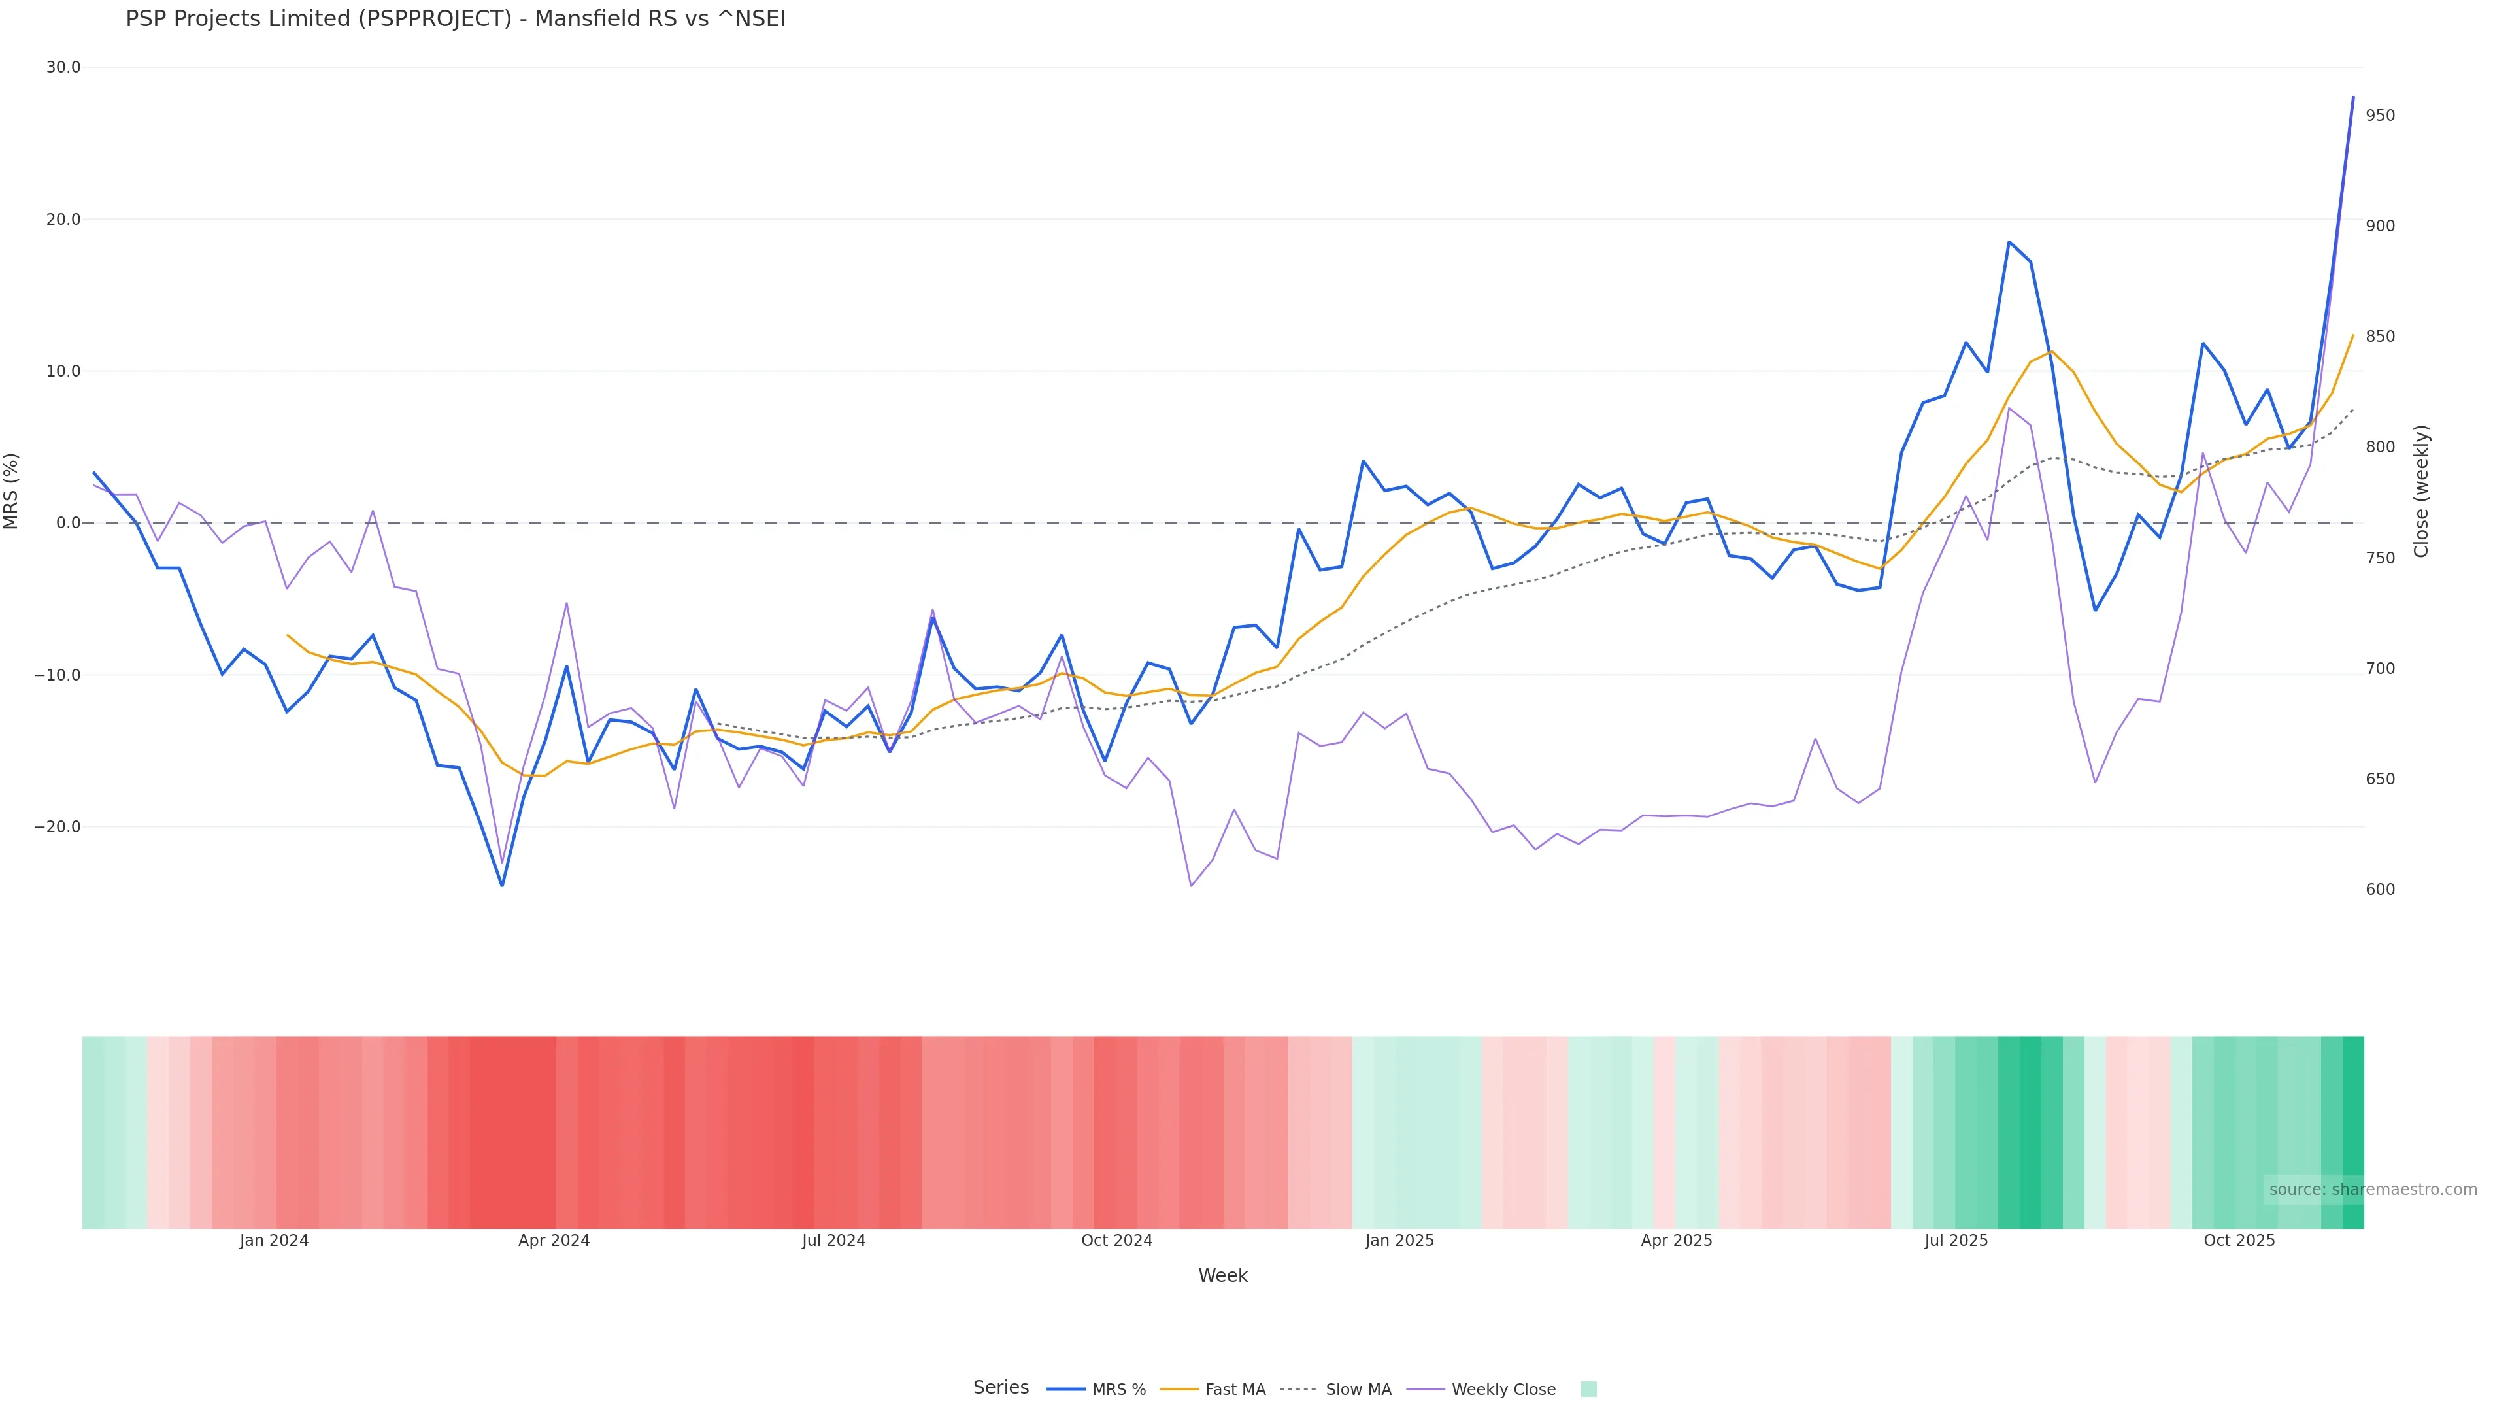Click the 'Close (weekly)' right axis title
This screenshot has height=1412, width=2510.
[x=2421, y=491]
